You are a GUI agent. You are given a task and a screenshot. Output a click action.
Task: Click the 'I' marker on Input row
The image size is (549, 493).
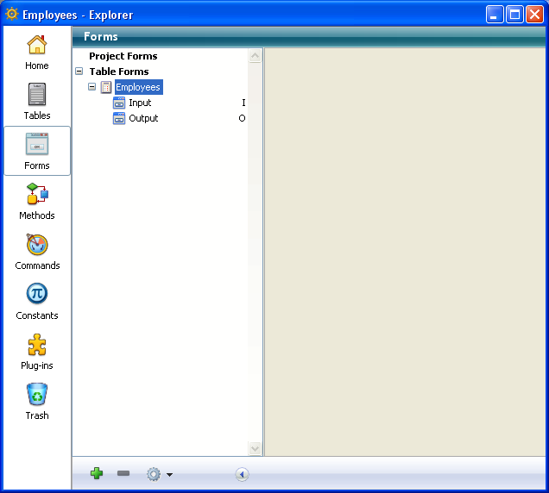pos(243,103)
